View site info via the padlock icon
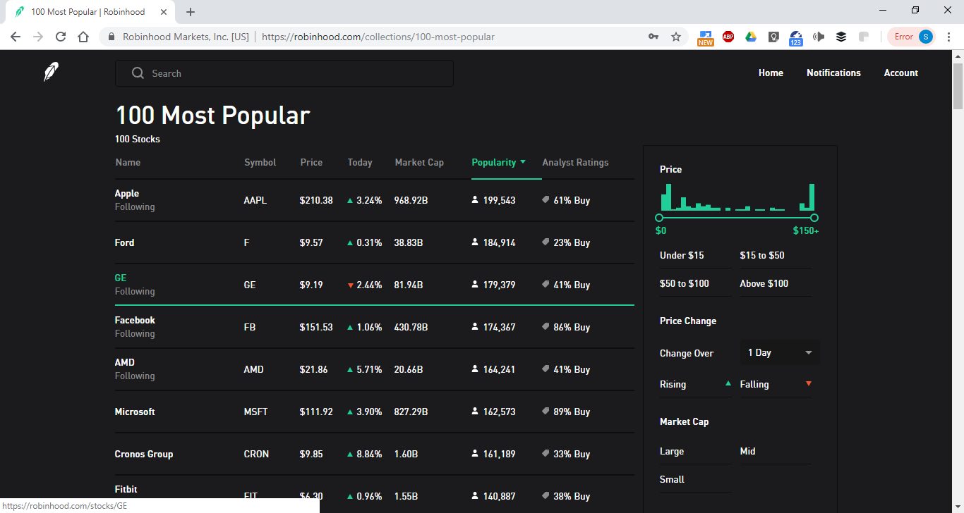 (111, 37)
